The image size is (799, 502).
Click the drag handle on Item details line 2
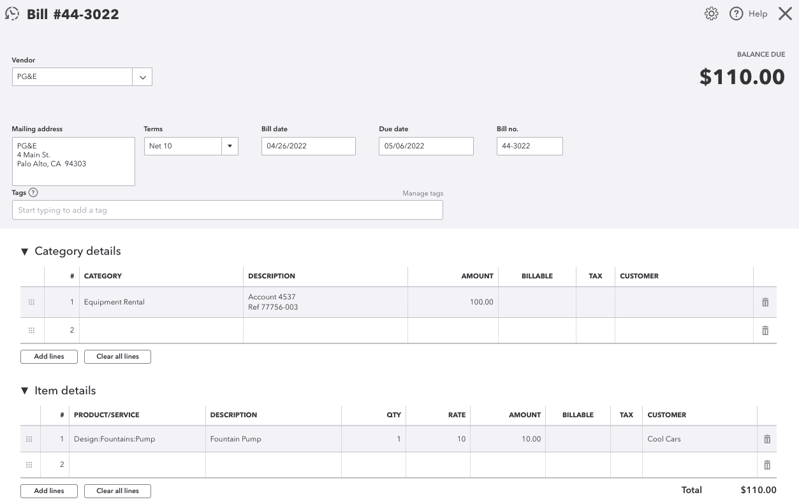click(x=29, y=464)
